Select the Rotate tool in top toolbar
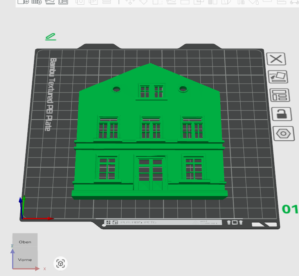This screenshot has width=299, height=276. click(x=144, y=2)
